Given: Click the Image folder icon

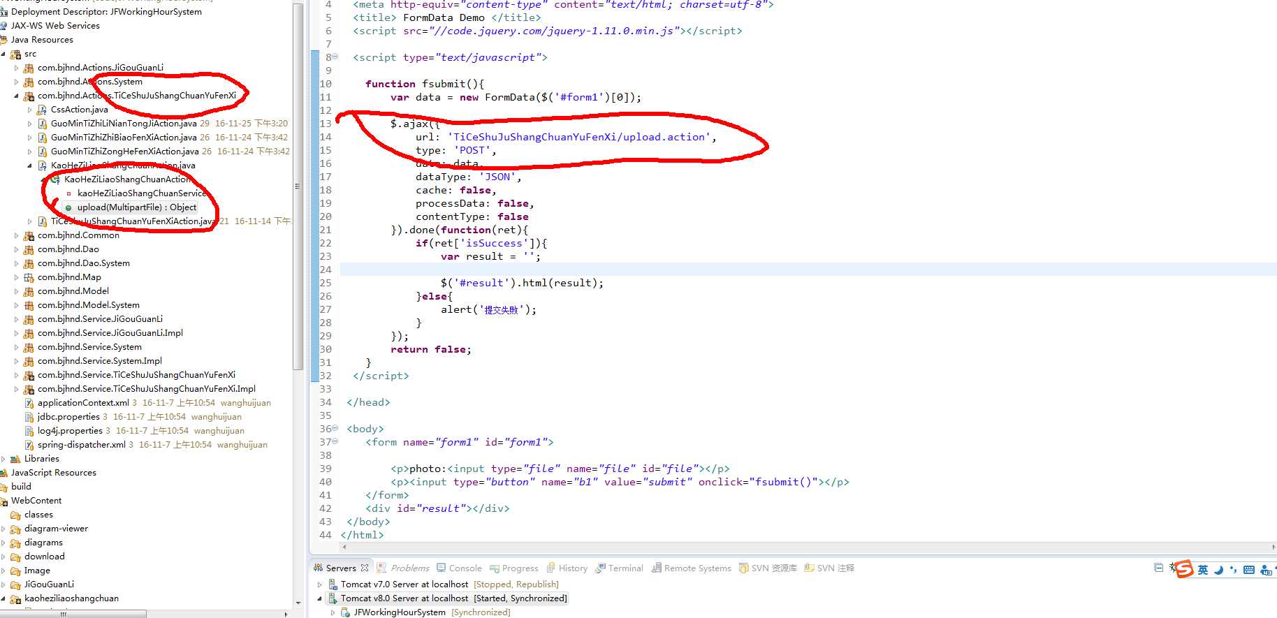Looking at the screenshot, I should tap(15, 571).
